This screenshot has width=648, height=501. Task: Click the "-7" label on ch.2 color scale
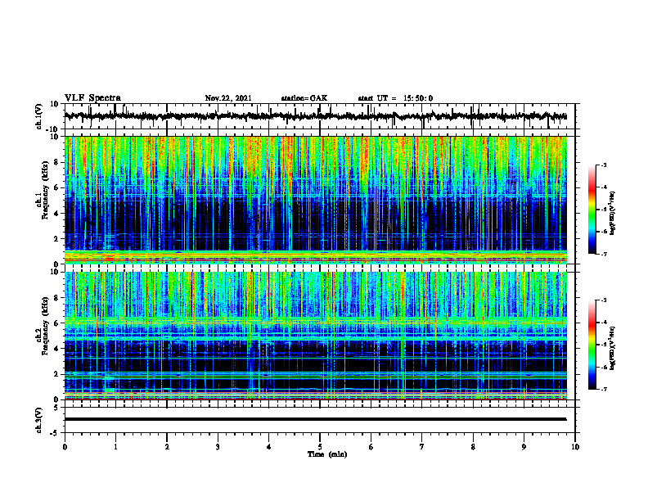(x=603, y=389)
